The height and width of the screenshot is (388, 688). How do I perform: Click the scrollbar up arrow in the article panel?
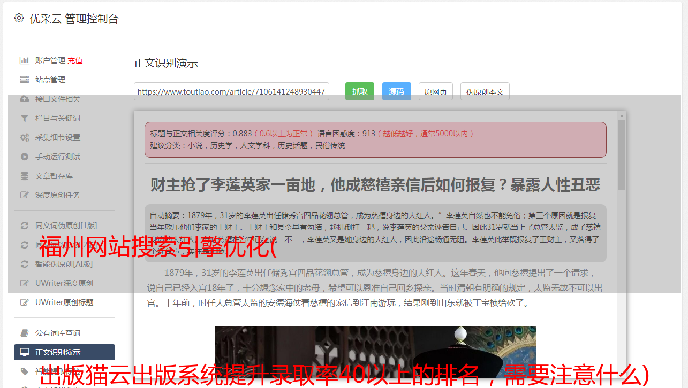click(x=622, y=115)
